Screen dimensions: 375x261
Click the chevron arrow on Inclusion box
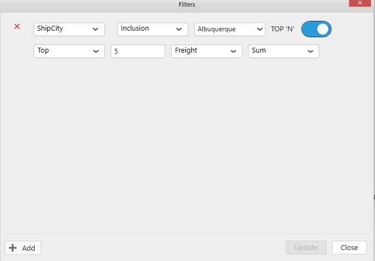click(x=179, y=29)
